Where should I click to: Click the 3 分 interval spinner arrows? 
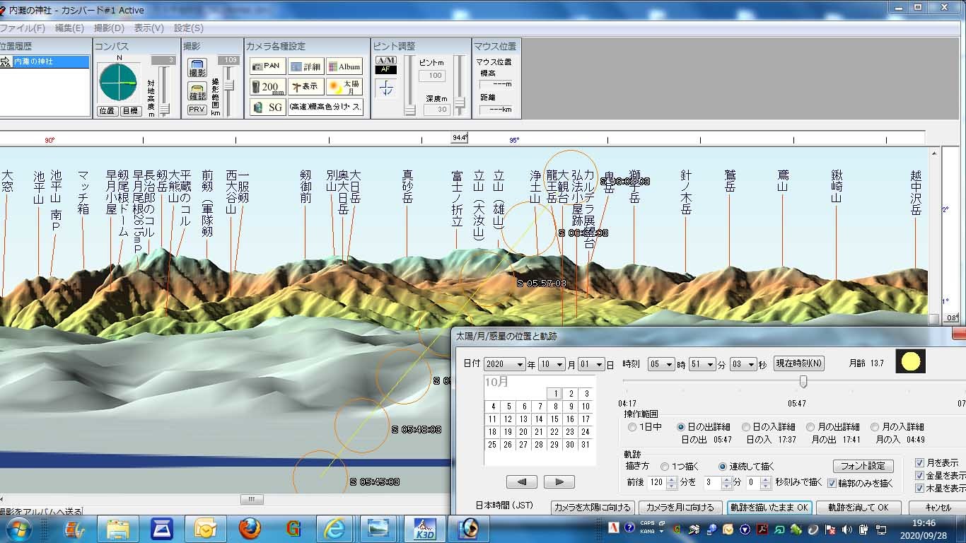point(726,483)
